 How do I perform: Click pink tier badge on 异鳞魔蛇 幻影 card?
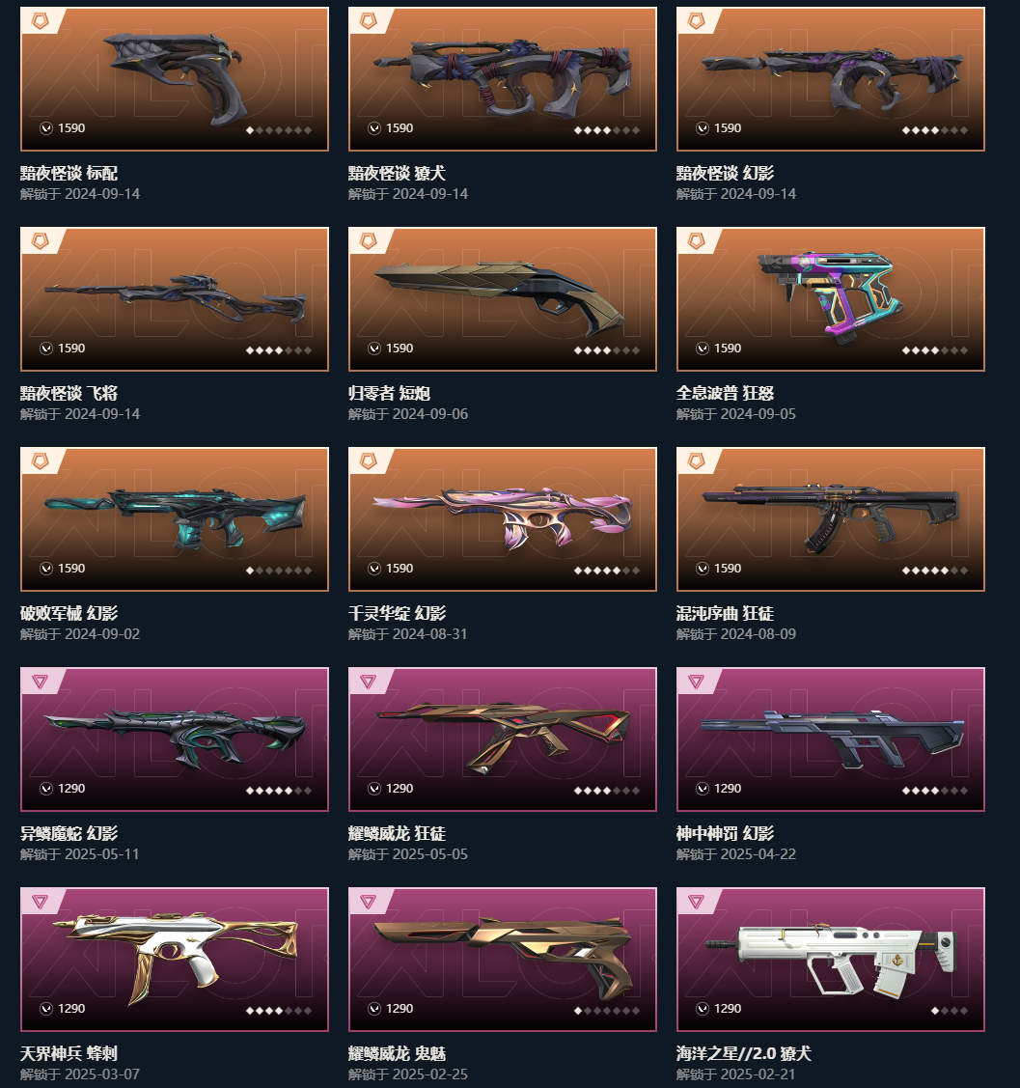point(41,683)
